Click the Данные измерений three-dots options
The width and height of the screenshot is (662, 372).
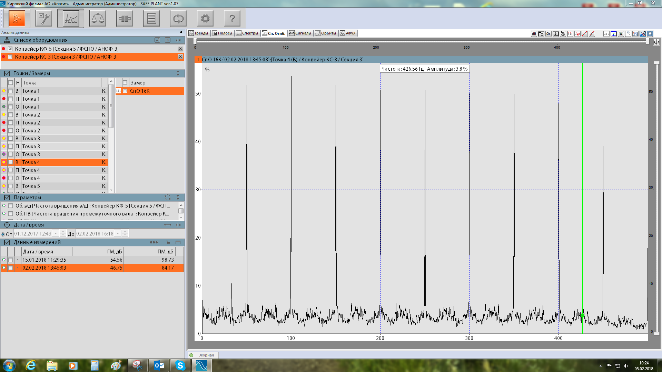(x=154, y=242)
